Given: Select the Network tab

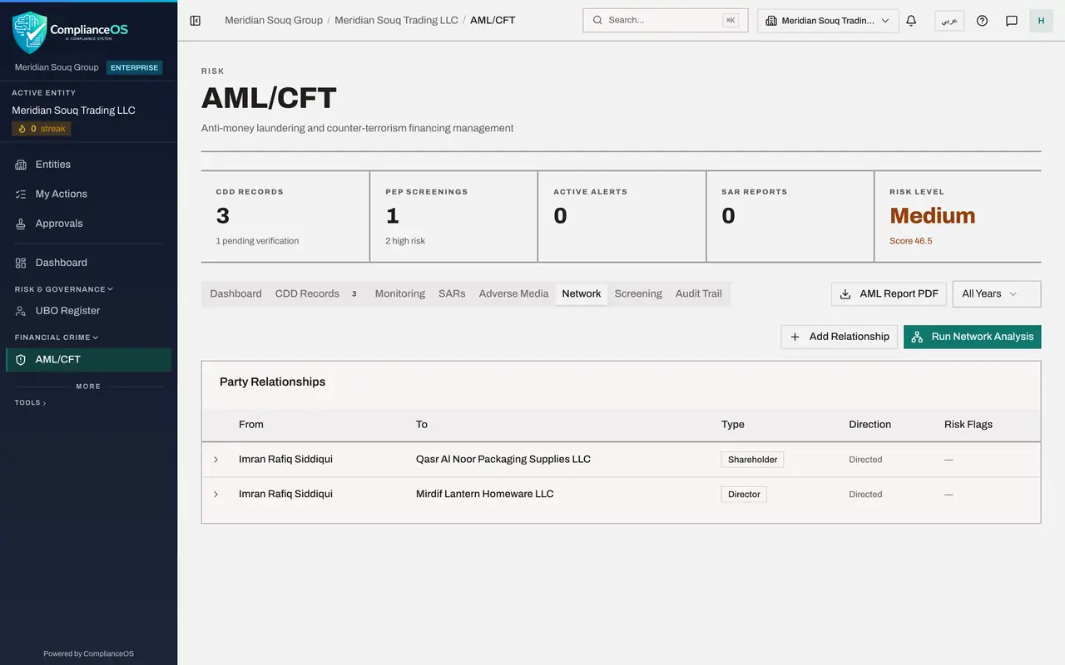Looking at the screenshot, I should click(x=582, y=293).
